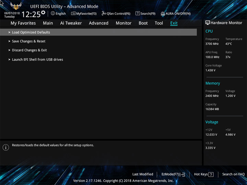Click the Ratio value 37x

pos(228,57)
